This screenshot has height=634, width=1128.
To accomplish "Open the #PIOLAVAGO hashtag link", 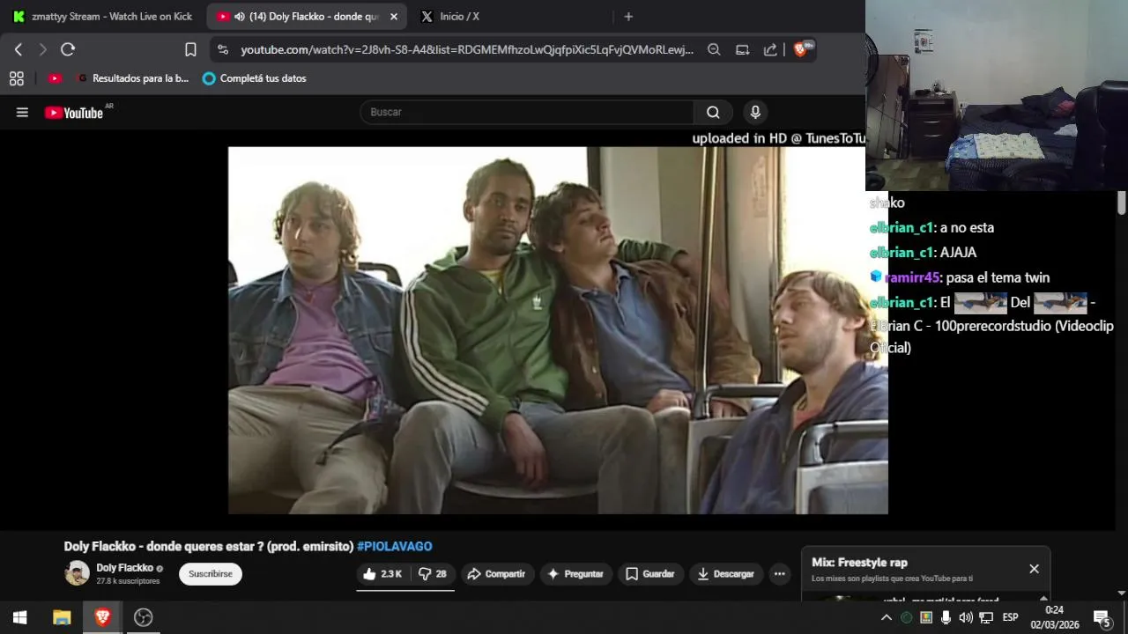I will coord(395,546).
